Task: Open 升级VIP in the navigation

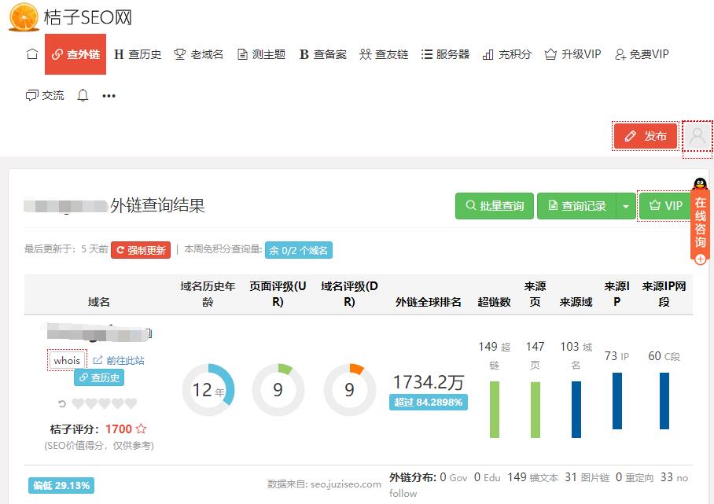Action: coord(572,54)
